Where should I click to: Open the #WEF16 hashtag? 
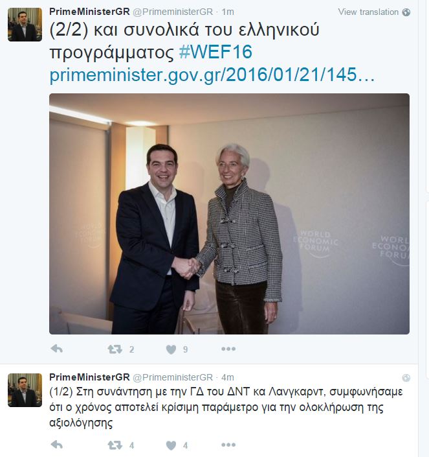coord(215,52)
